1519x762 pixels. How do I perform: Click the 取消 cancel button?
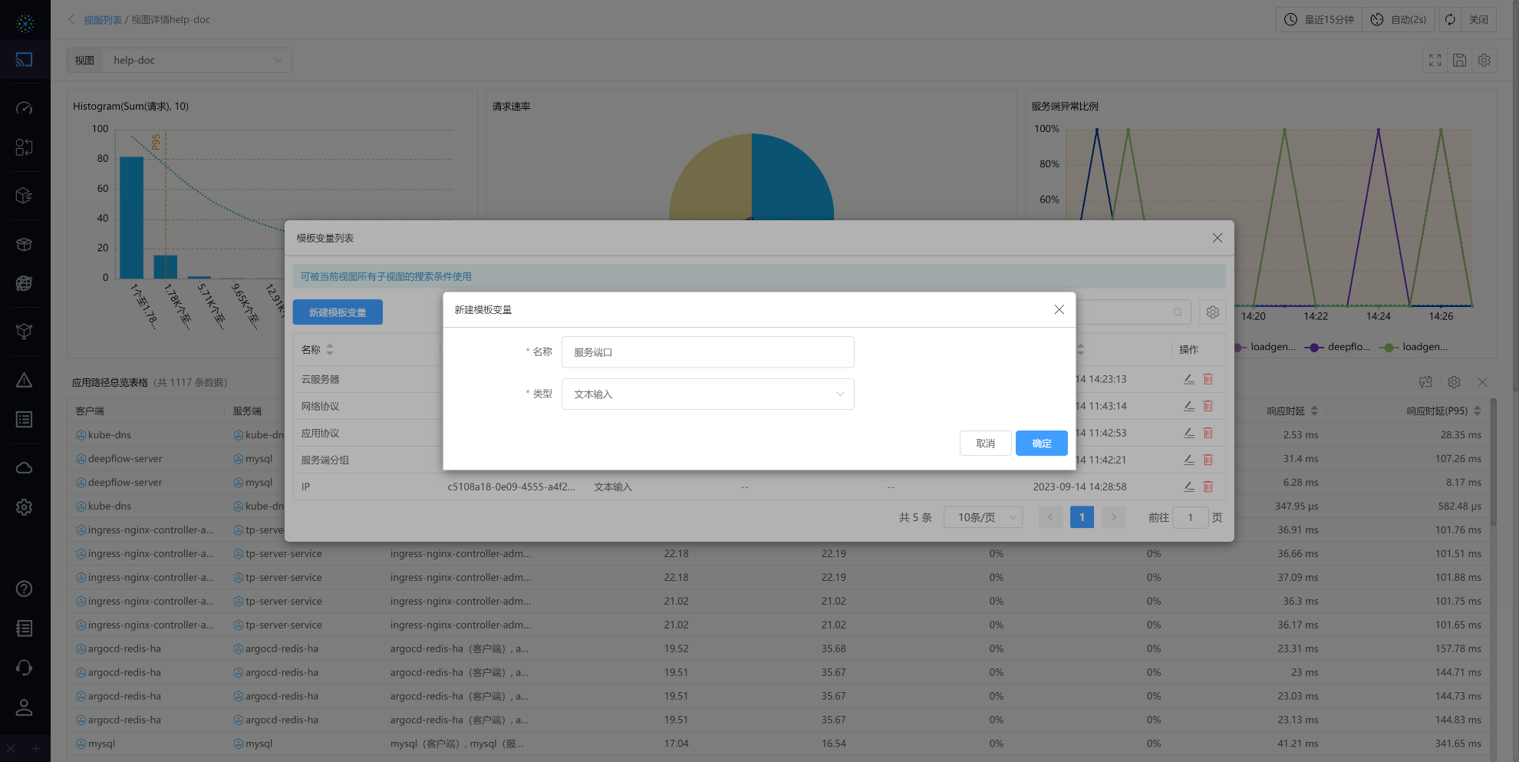tap(985, 444)
